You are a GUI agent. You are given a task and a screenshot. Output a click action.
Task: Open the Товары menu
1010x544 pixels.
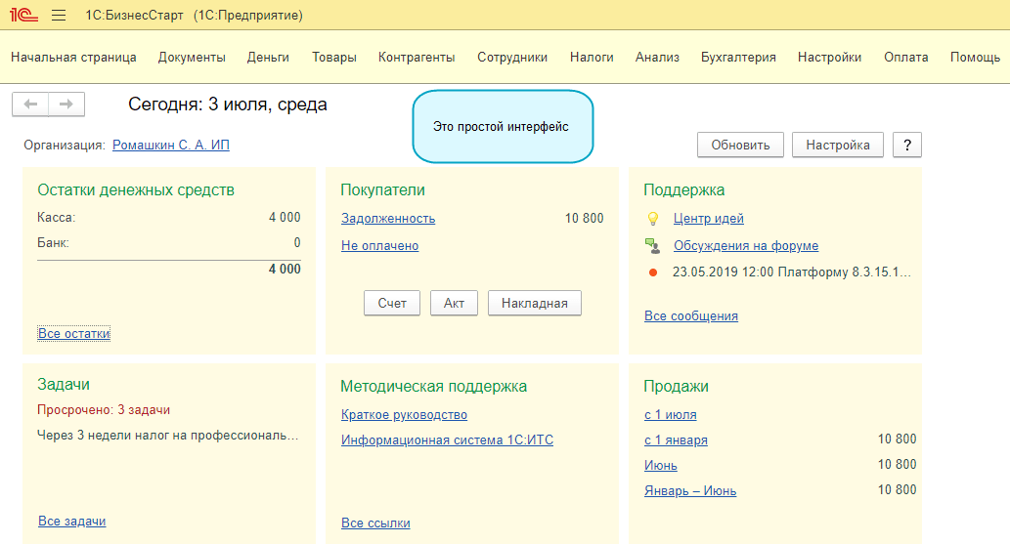tap(334, 58)
